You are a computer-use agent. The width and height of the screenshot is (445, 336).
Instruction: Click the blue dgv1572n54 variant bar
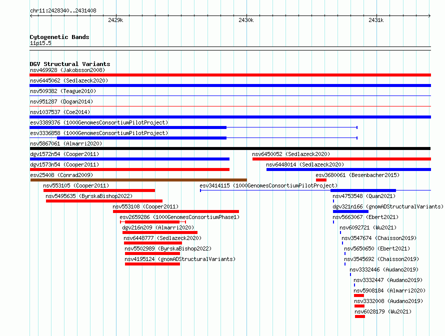129,159
